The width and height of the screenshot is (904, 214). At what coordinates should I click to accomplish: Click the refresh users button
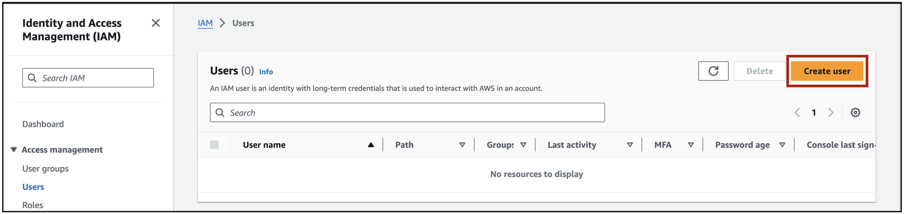713,71
